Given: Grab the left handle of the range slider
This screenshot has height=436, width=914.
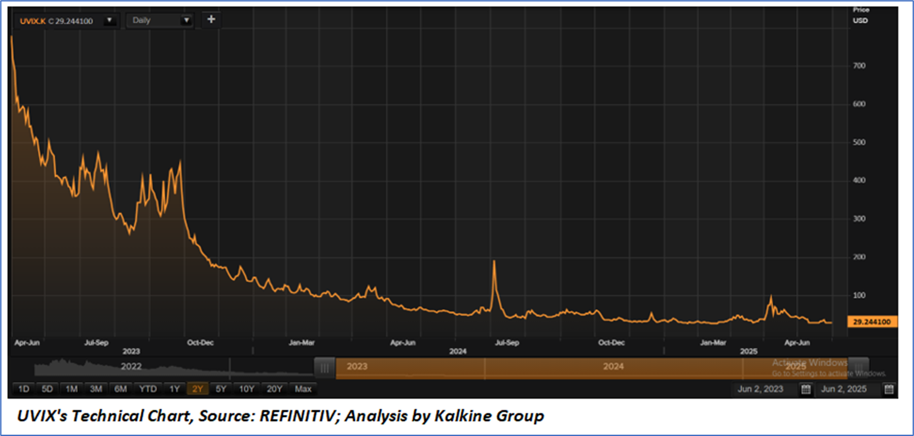Looking at the screenshot, I should [324, 368].
